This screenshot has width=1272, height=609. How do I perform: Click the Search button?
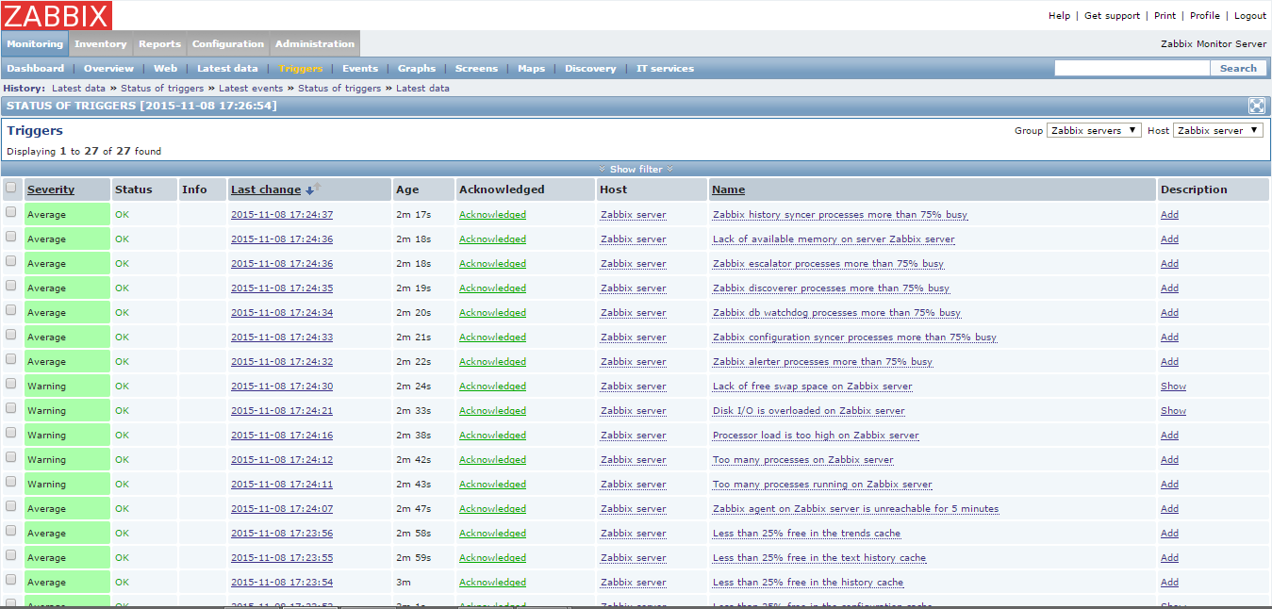[x=1238, y=68]
